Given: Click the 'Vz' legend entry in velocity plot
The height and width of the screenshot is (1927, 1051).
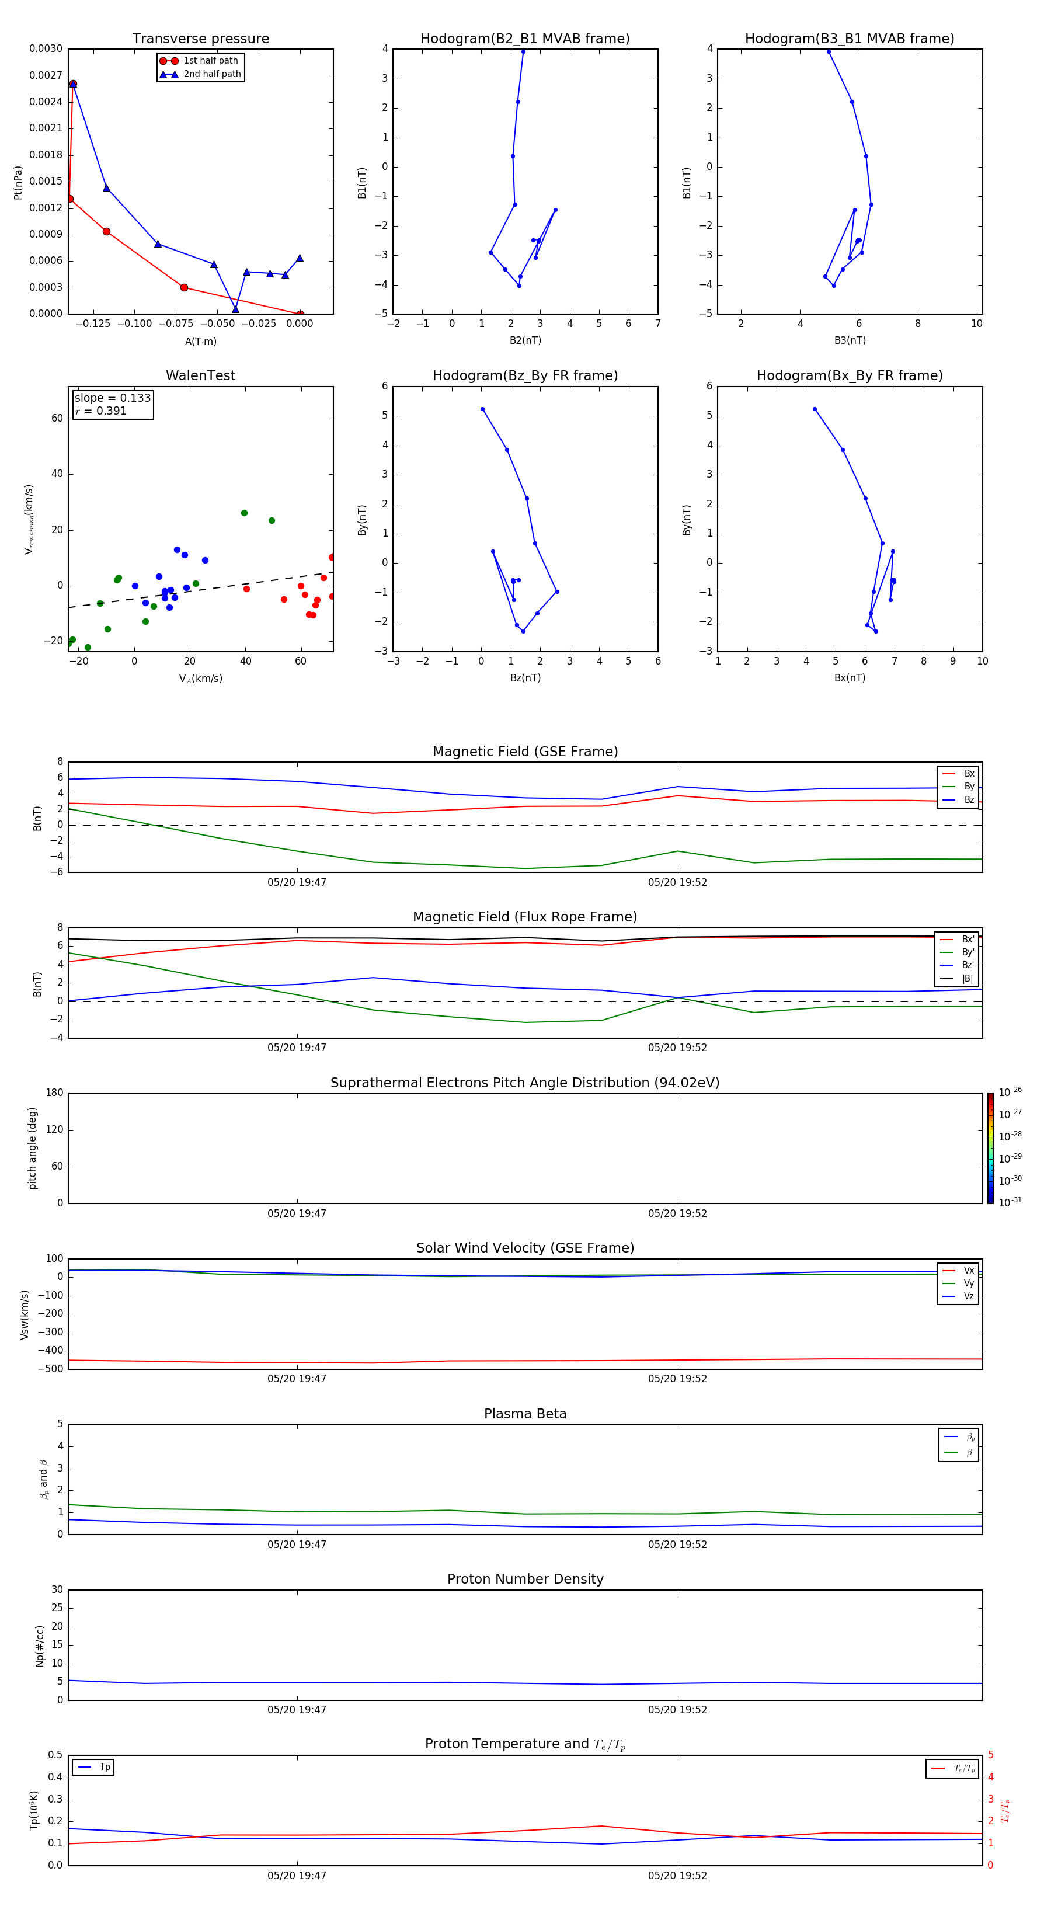Looking at the screenshot, I should (x=958, y=1296).
